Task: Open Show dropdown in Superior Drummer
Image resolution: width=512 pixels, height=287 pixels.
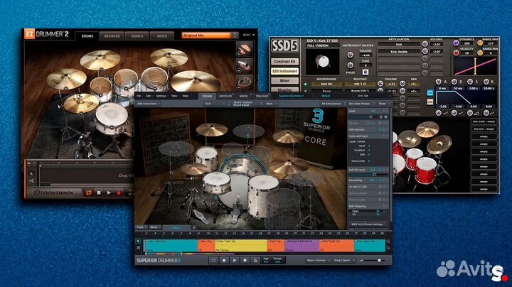Action: coord(383,104)
